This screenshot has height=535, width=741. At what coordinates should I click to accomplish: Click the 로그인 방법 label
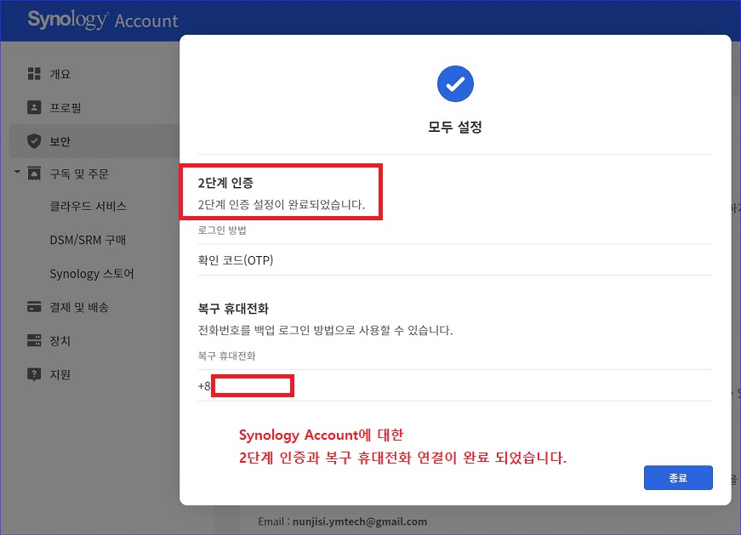[222, 231]
